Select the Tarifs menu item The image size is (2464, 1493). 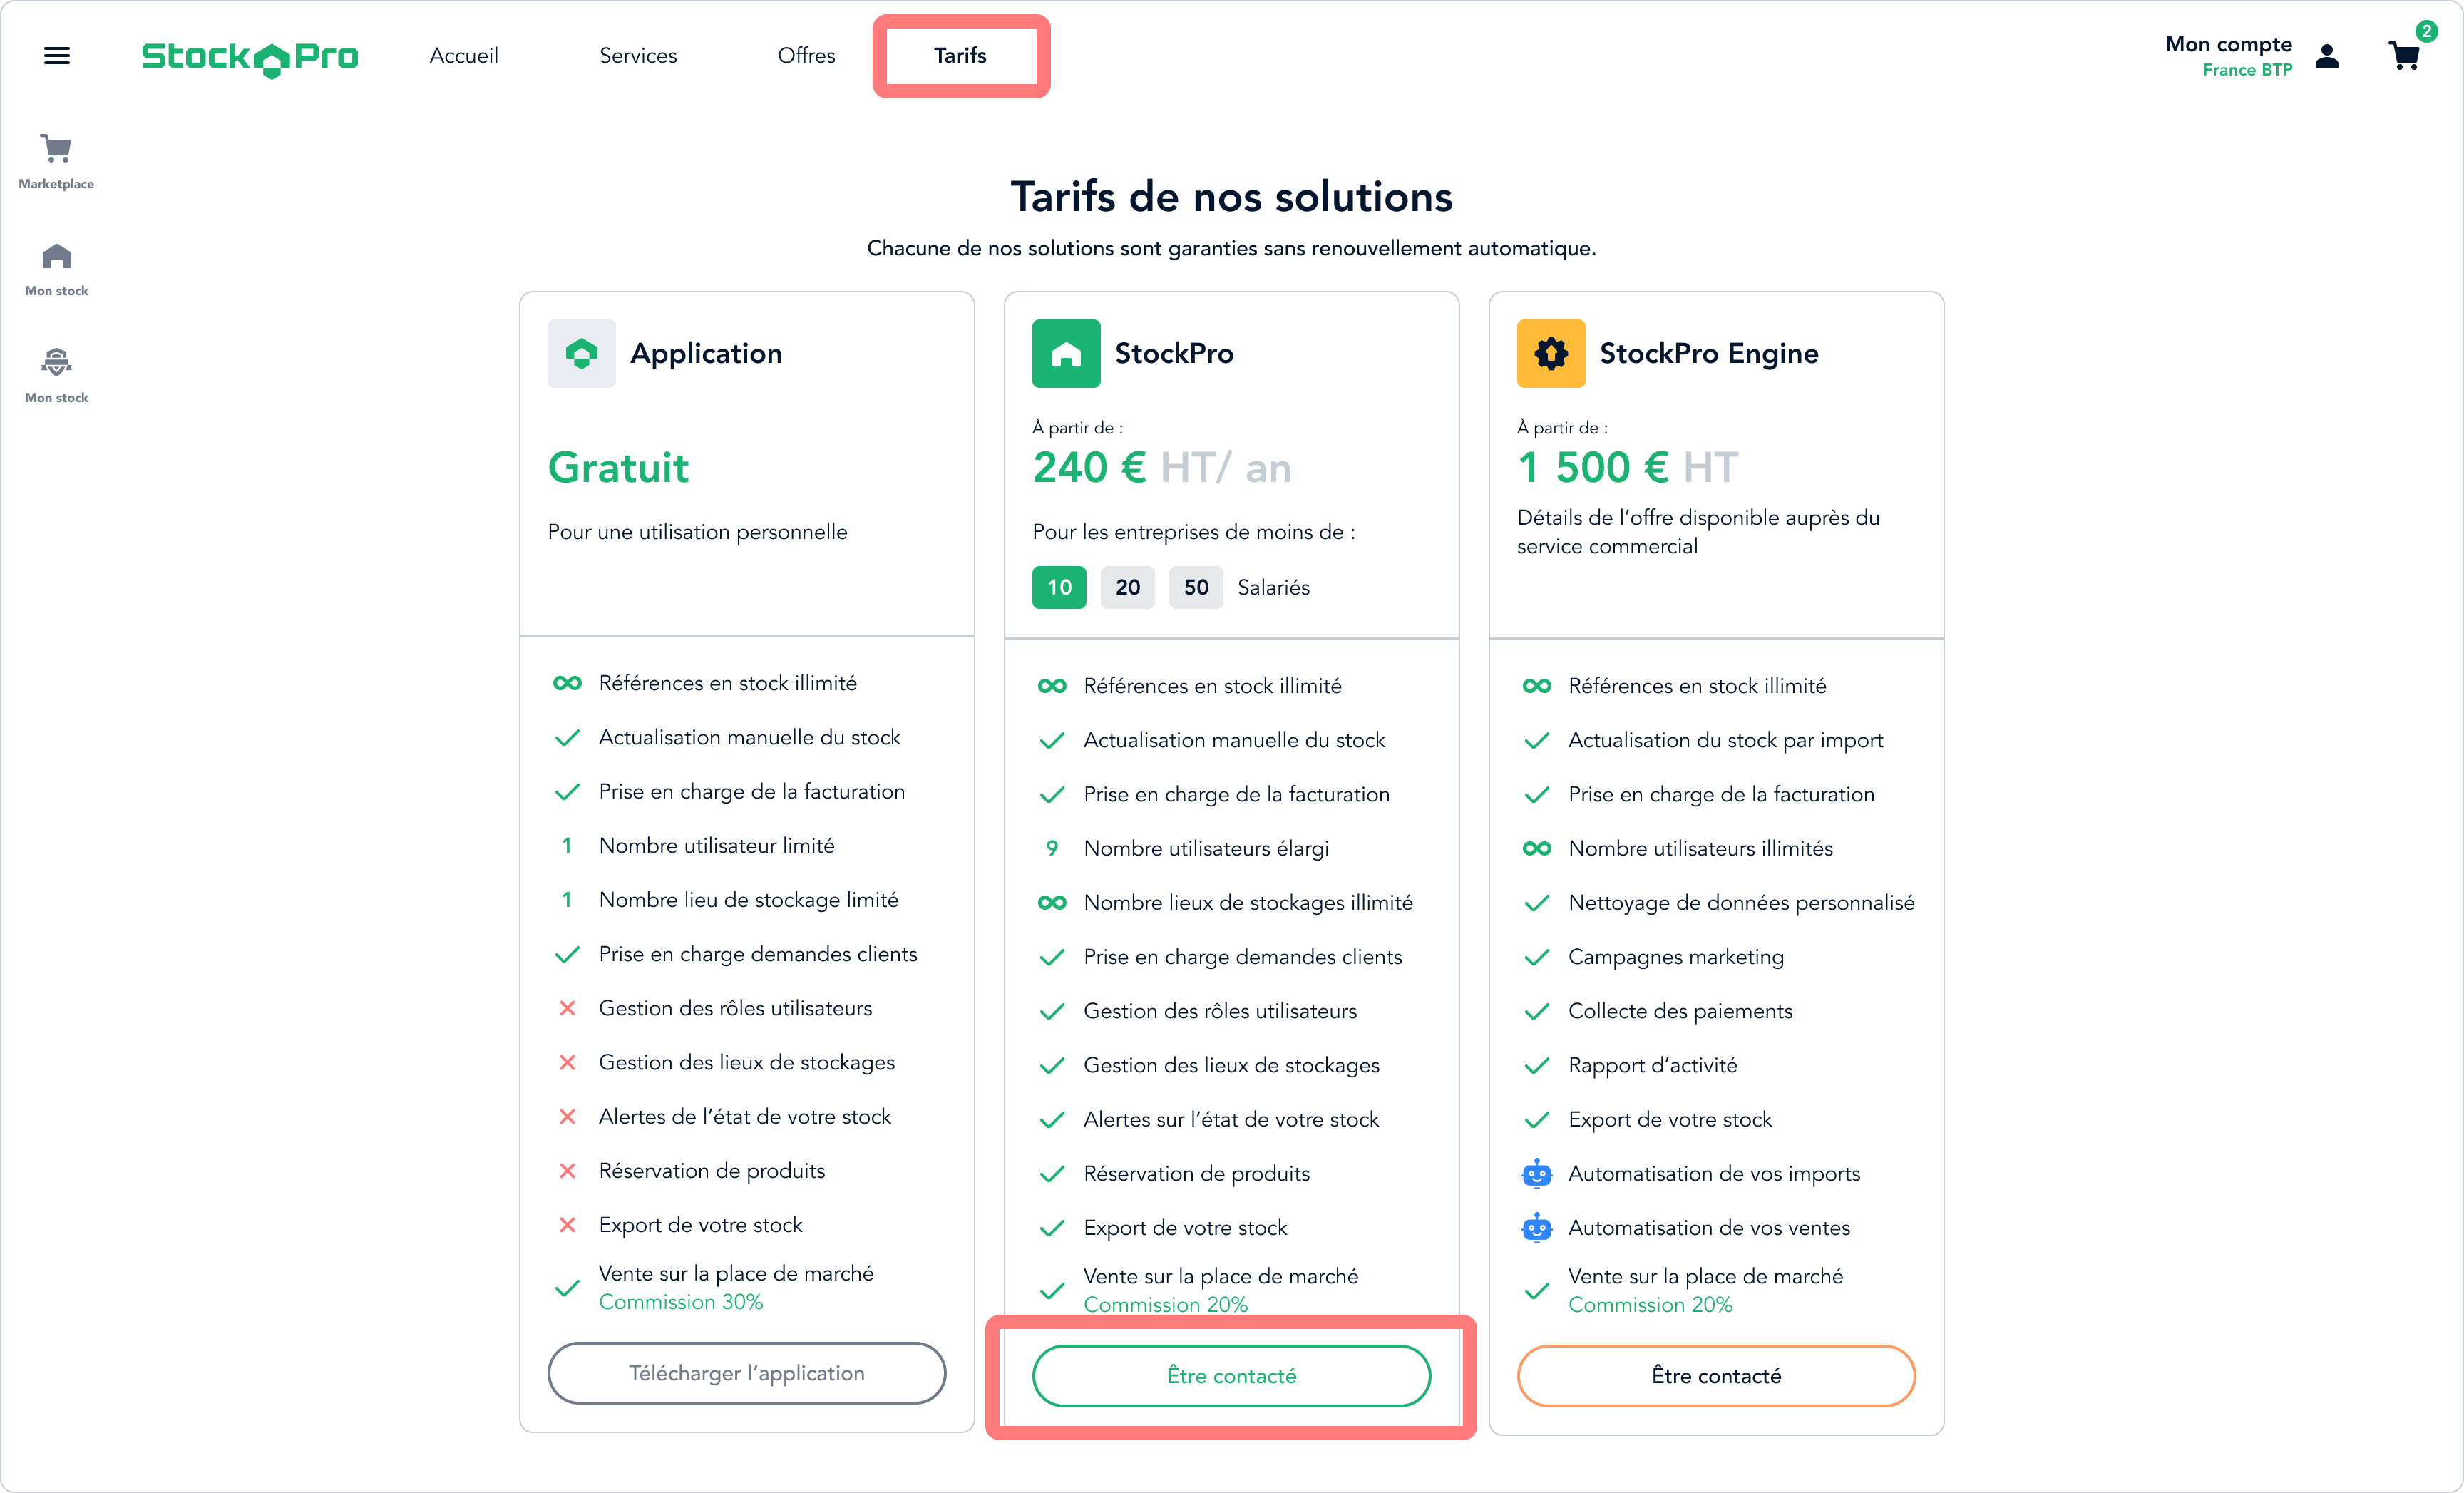coord(960,56)
